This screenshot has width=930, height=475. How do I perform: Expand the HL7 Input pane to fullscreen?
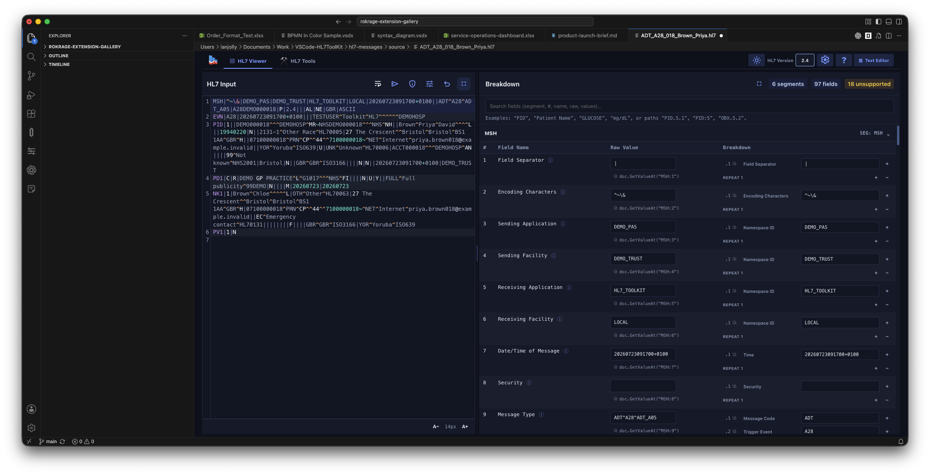point(464,84)
